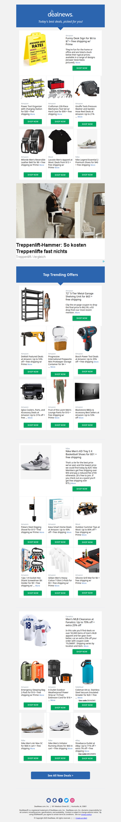Screen dimensions: 121x822
Task: Shop Now for Igloo Coolers deal
Action: click(x=33, y=425)
